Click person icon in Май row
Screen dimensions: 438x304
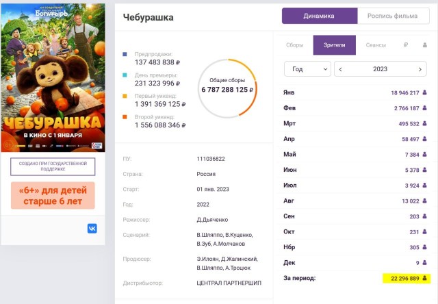click(424, 154)
